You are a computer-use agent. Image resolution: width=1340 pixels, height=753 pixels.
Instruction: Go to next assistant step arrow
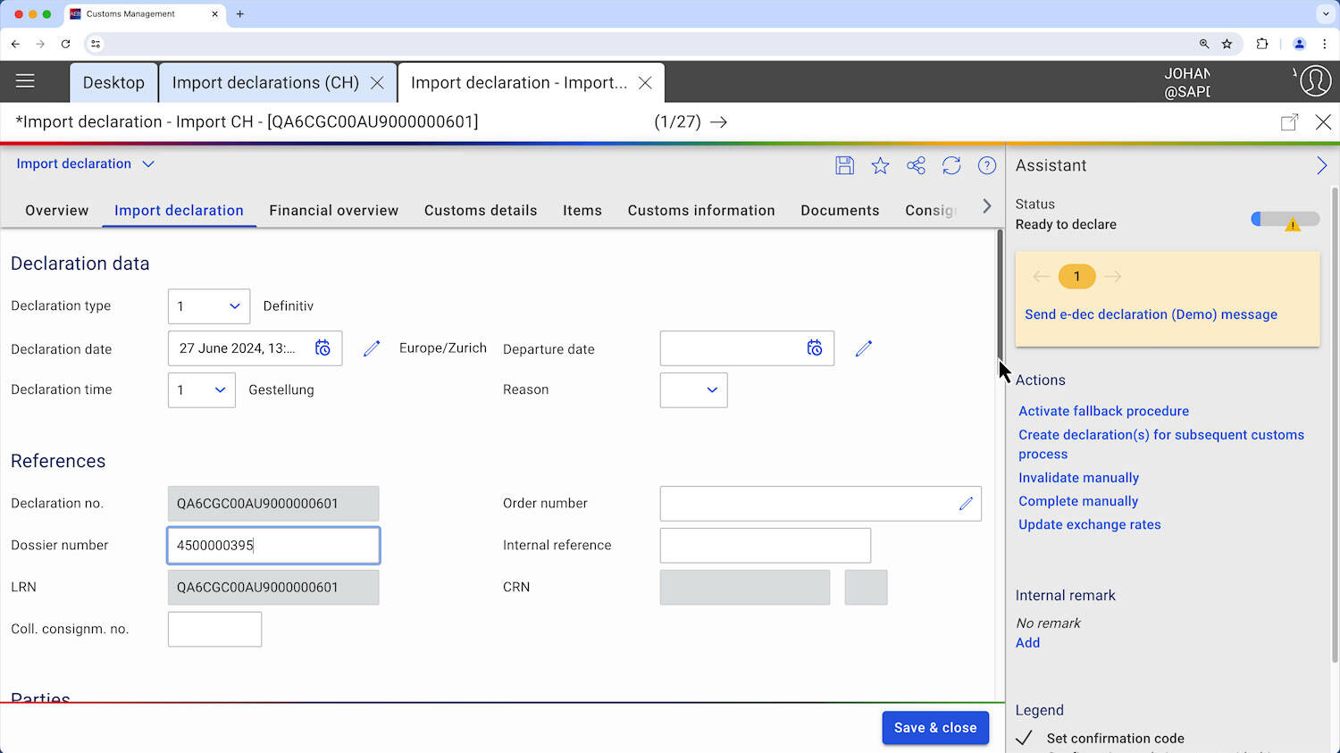click(x=1112, y=277)
